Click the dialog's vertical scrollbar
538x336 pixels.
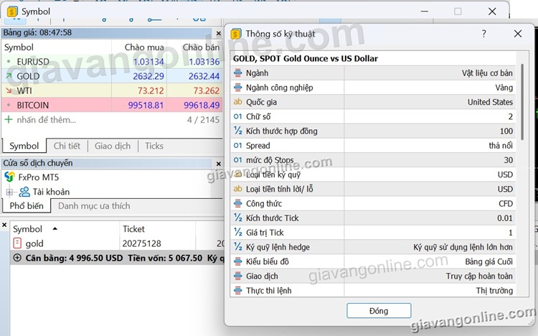tap(529, 172)
